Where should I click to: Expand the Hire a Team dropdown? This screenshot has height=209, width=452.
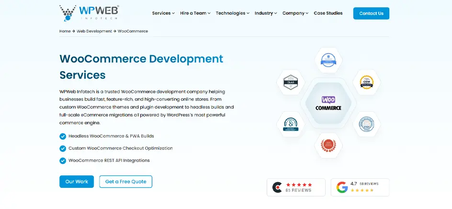tap(195, 13)
